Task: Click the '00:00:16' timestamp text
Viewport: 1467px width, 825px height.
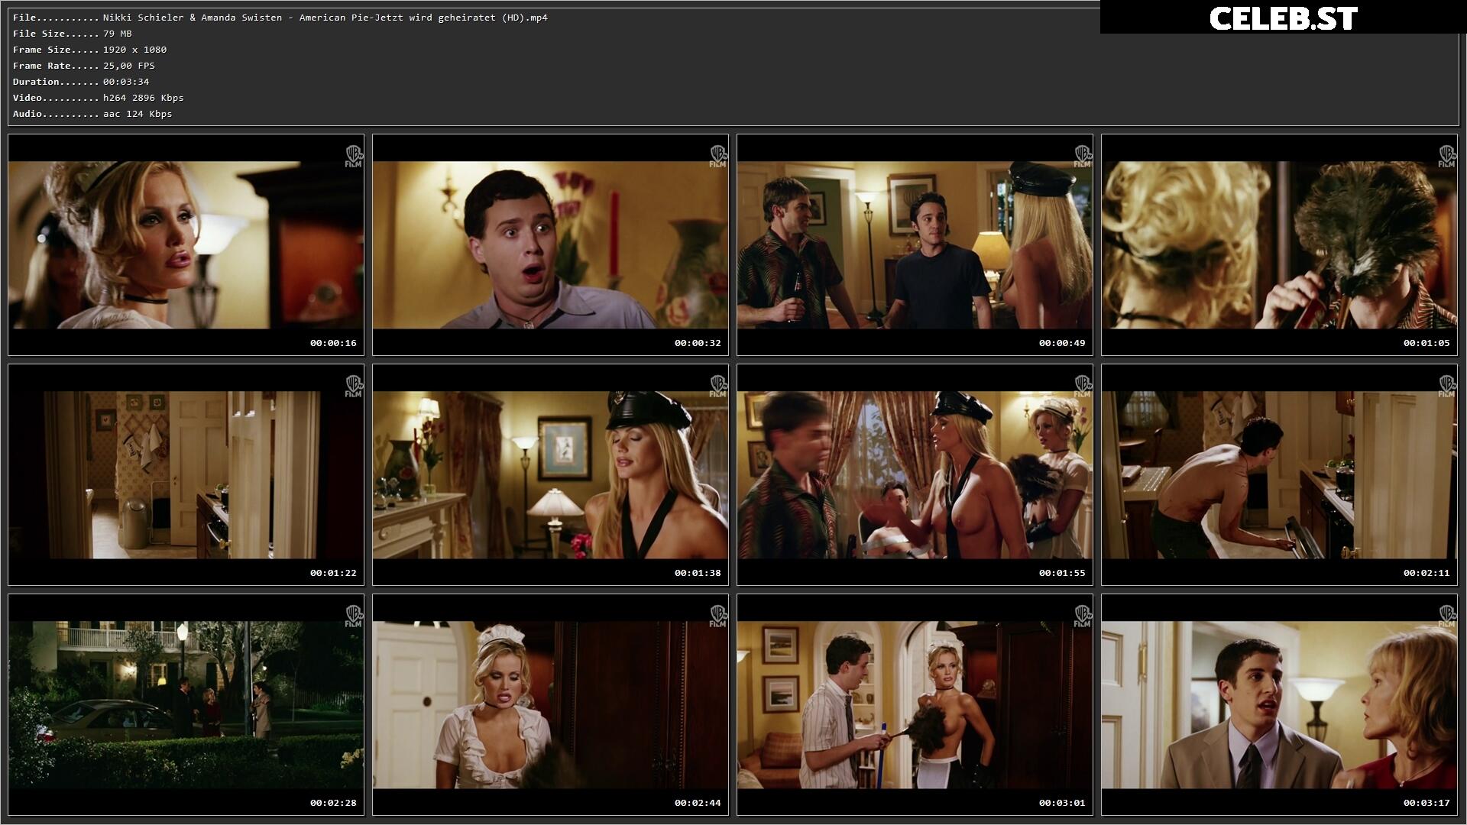Action: (x=333, y=343)
